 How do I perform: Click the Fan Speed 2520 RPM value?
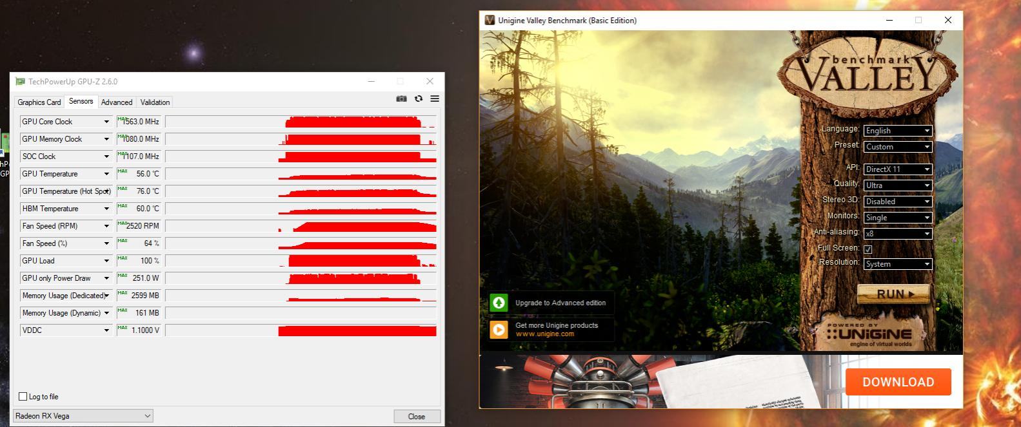(x=139, y=226)
